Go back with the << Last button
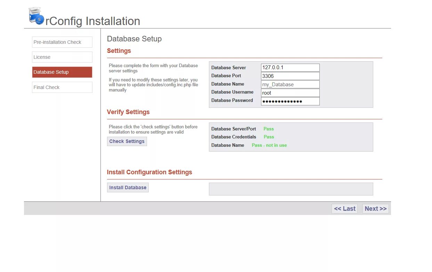The height and width of the screenshot is (272, 432). (x=345, y=209)
